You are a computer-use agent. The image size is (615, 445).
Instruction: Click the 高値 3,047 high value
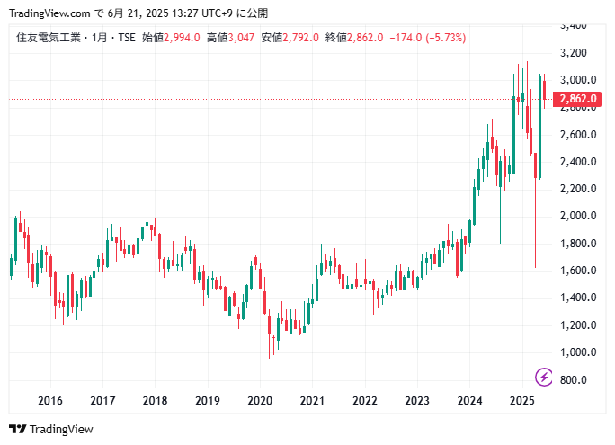(x=230, y=38)
